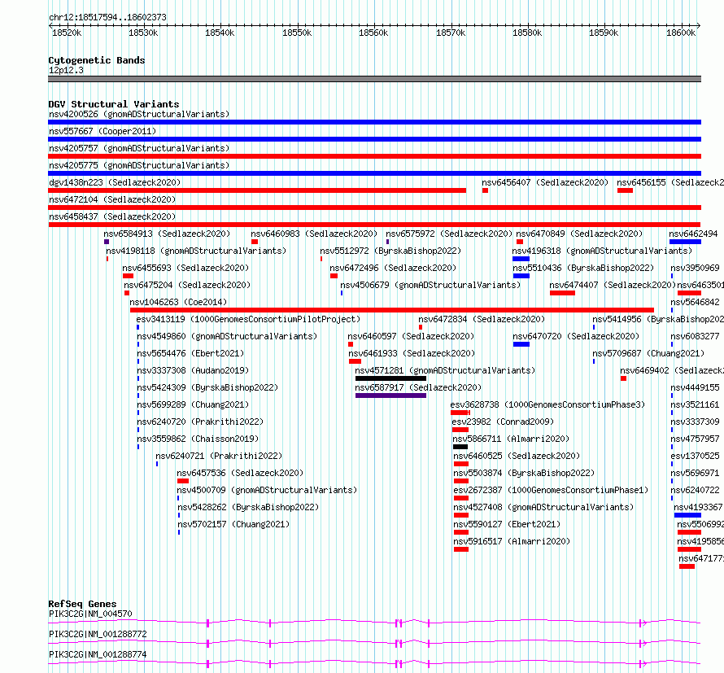This screenshot has width=724, height=673.
Task: Open nsv5654476 (Ebert2021) variant
Action: [190, 353]
